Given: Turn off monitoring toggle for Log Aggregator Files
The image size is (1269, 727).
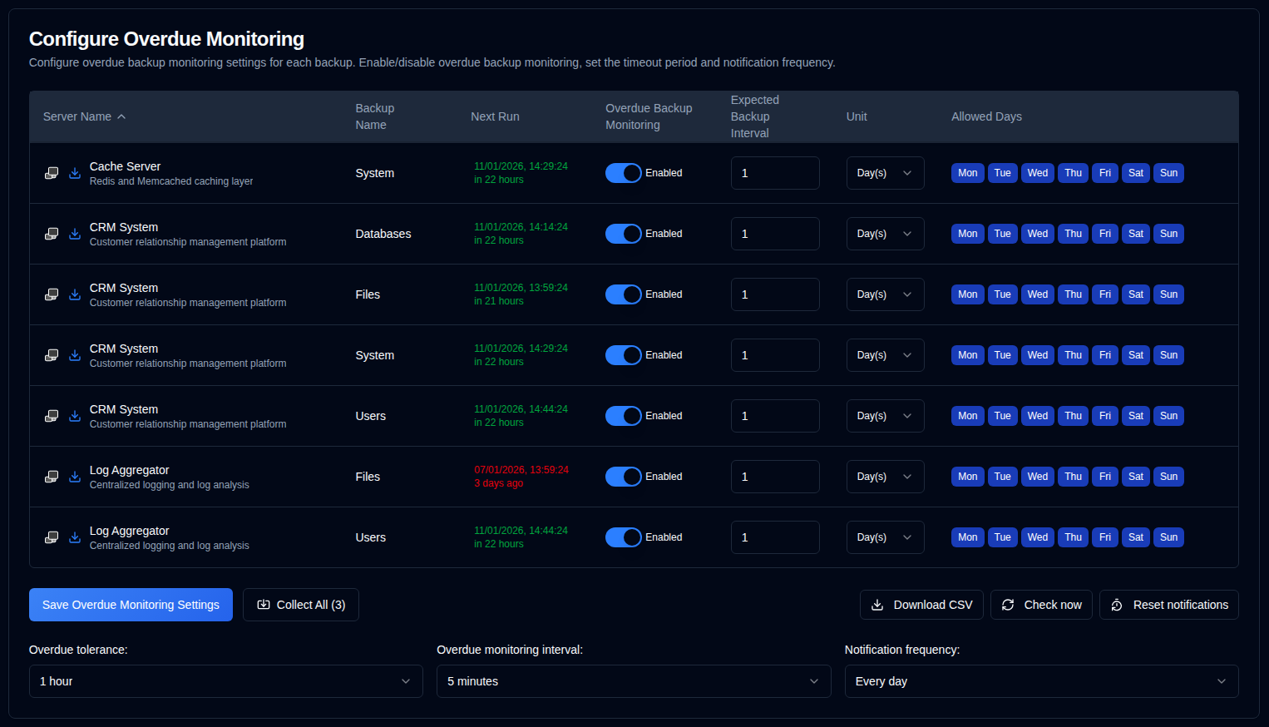Looking at the screenshot, I should [623, 477].
